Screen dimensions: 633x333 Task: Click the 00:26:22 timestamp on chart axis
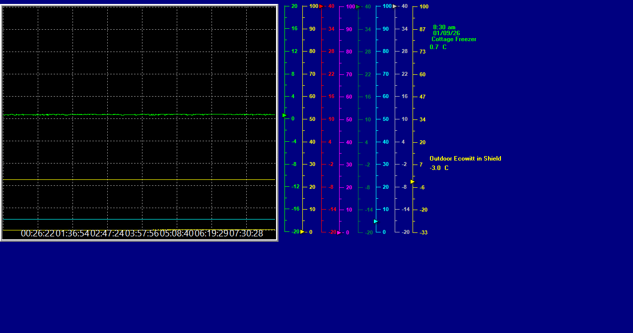[x=38, y=233]
